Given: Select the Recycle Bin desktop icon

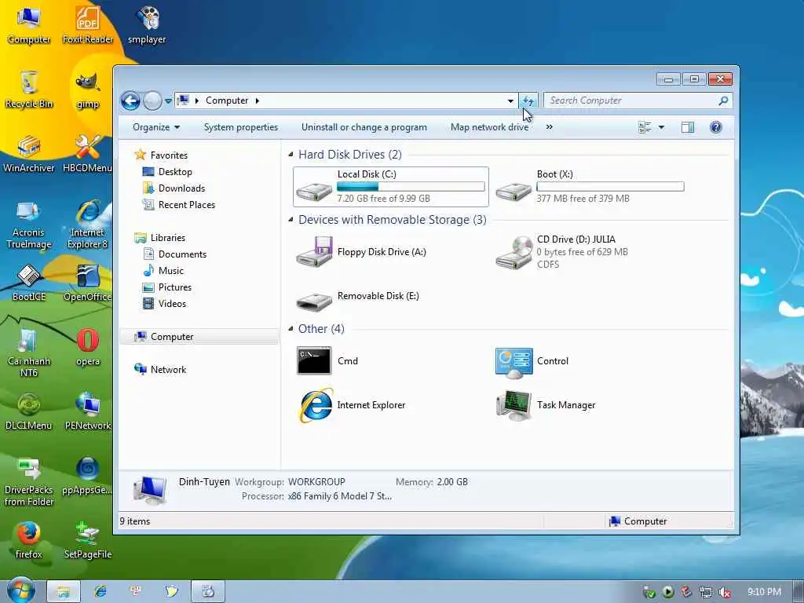Looking at the screenshot, I should click(29, 90).
